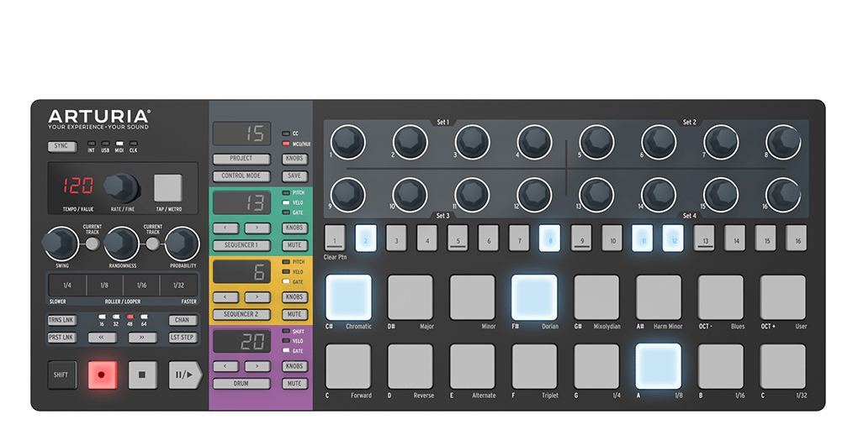Click the Swing knob

tap(58, 244)
